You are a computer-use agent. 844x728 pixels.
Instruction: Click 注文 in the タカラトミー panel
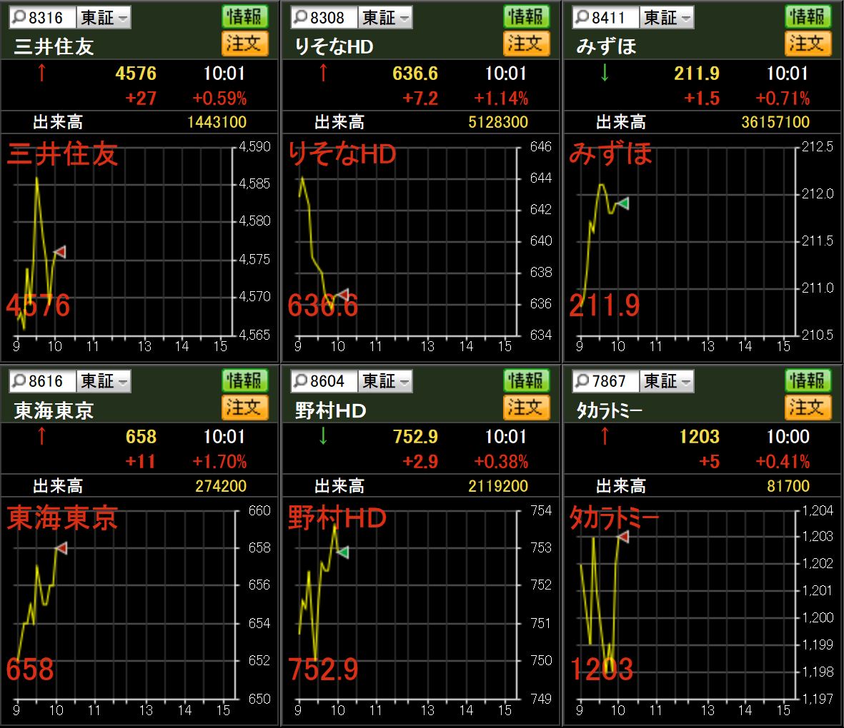coord(808,407)
